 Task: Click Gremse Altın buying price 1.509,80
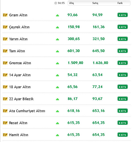[x=75, y=63]
